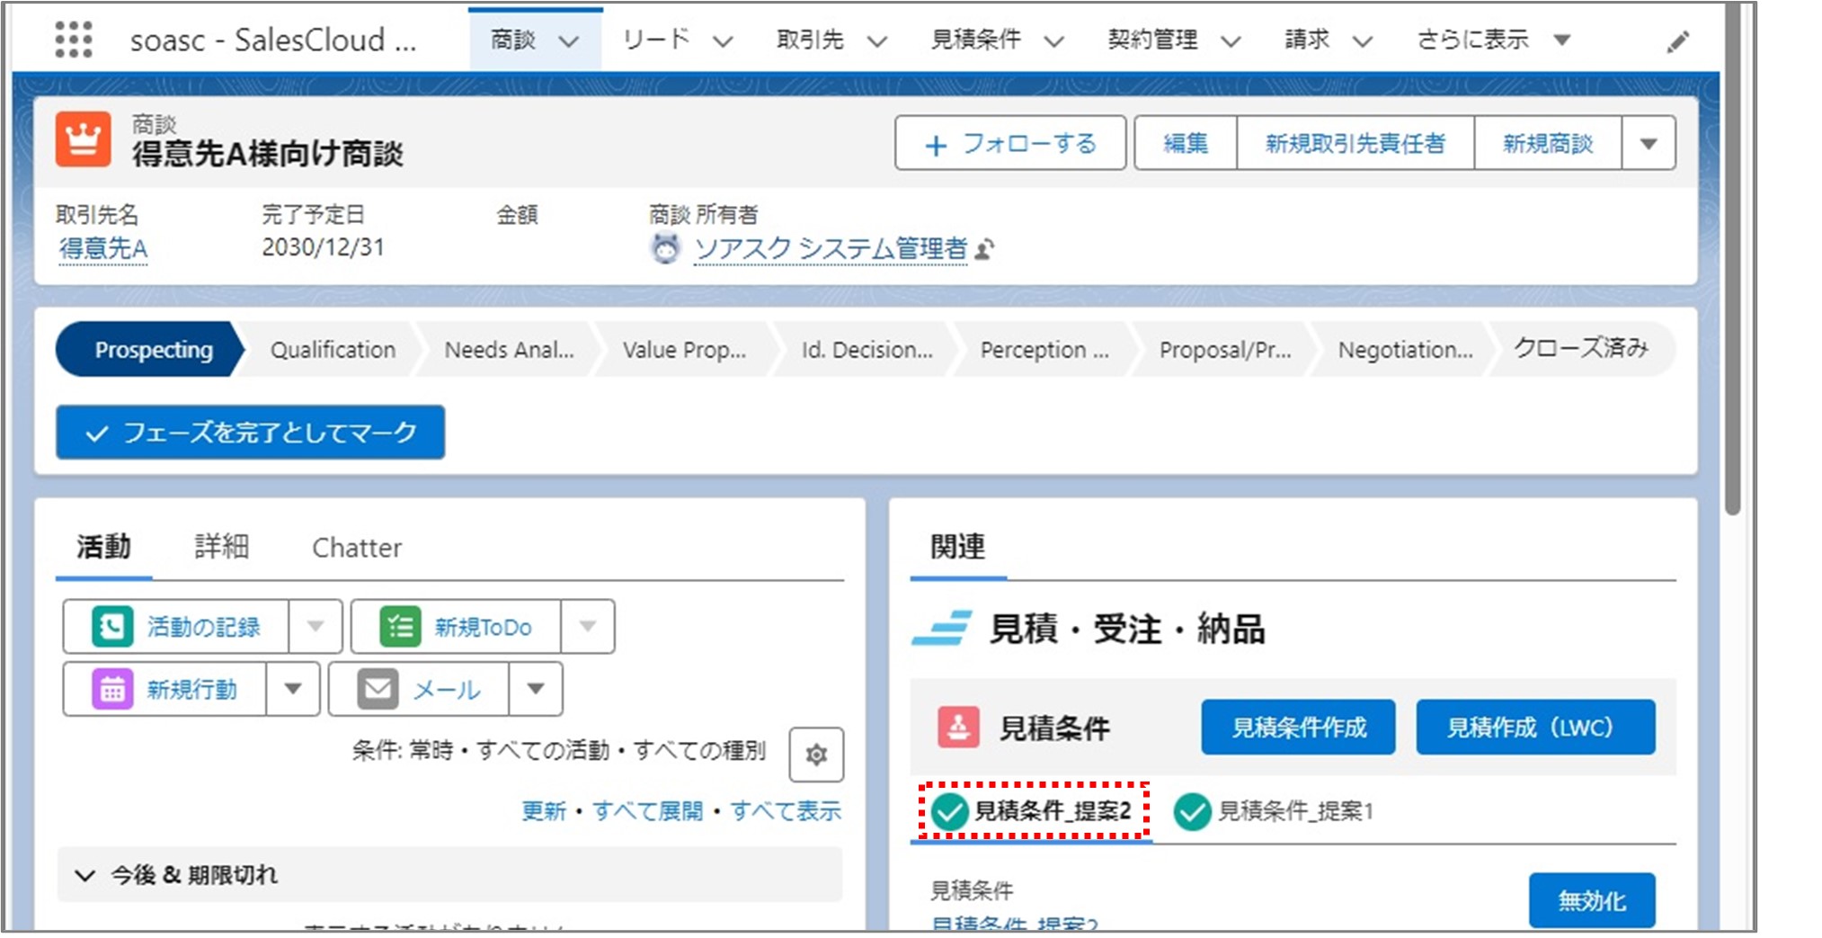Click the 見積作成（LWC） button
Screen dimensions: 1822x938
(x=1535, y=727)
